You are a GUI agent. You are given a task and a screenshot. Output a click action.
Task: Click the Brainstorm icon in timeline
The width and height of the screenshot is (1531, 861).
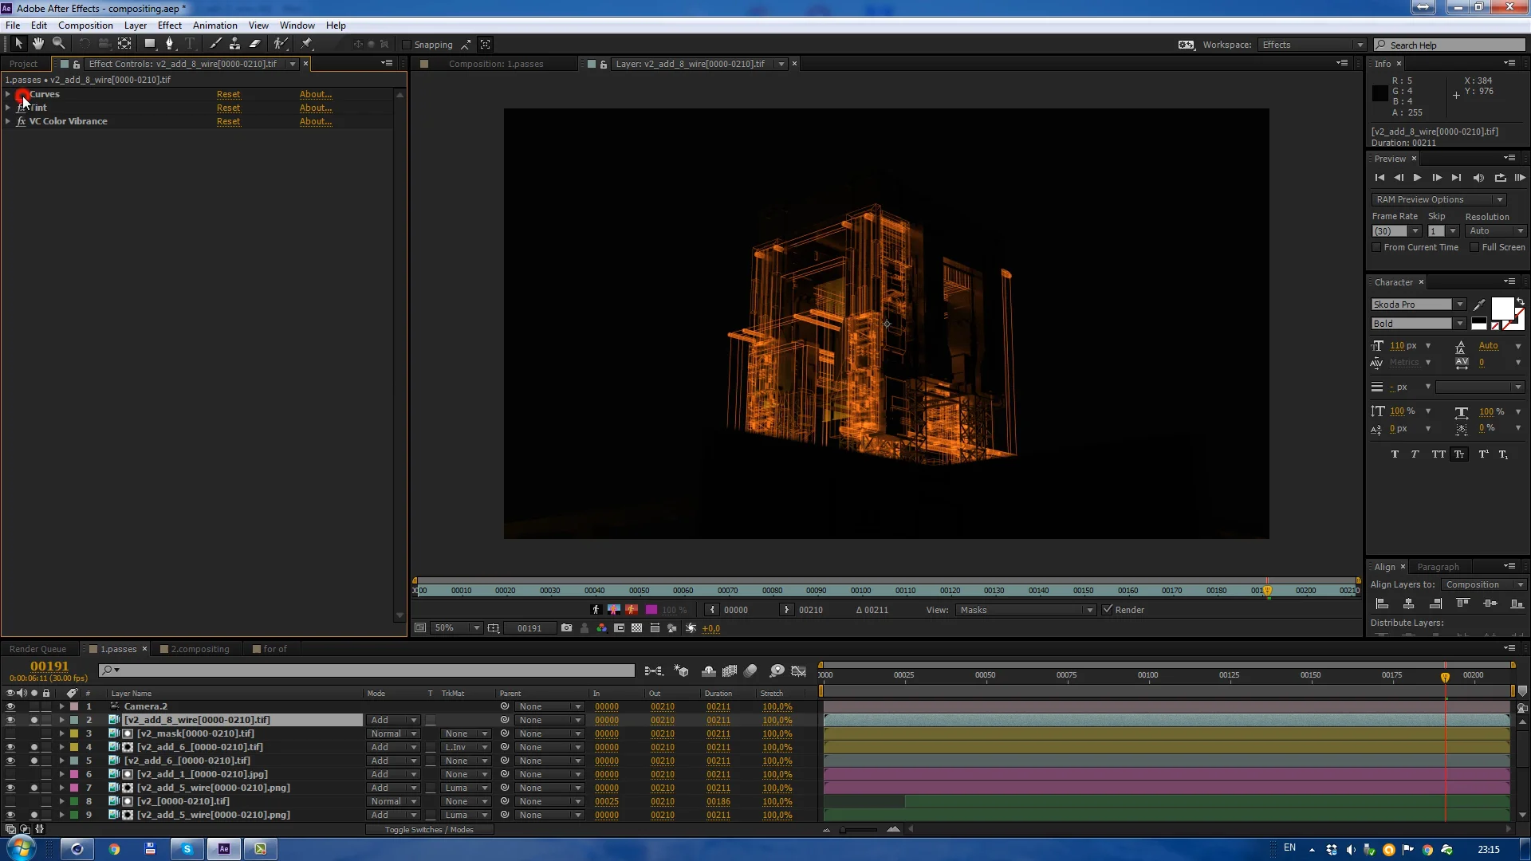click(777, 671)
